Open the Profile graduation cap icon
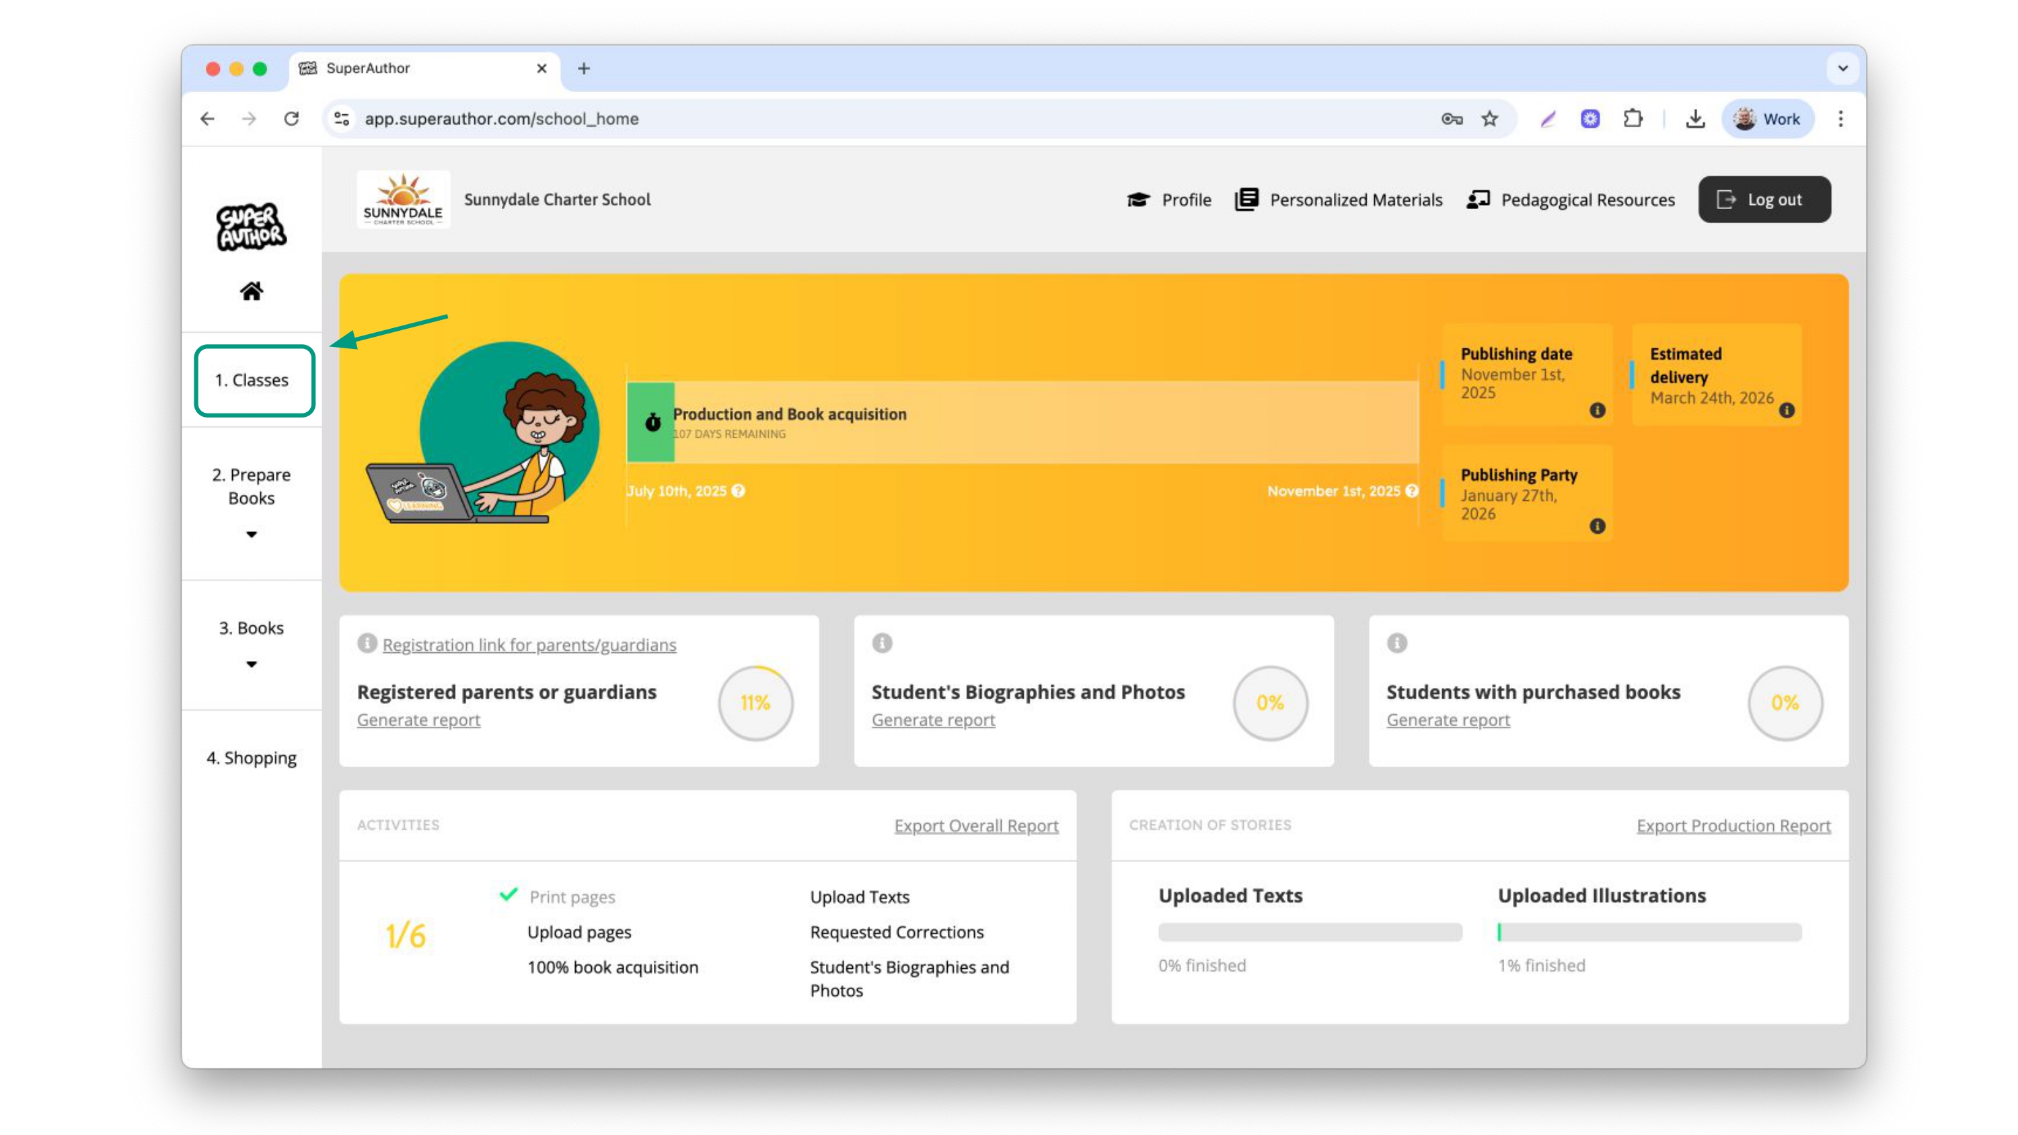This screenshot has height=1135, width=2018. pyautogui.click(x=1138, y=200)
